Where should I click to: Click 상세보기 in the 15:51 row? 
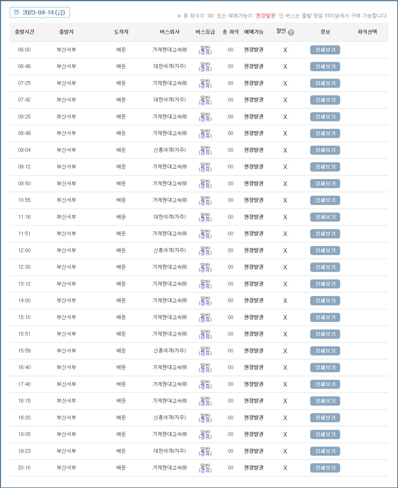click(325, 334)
